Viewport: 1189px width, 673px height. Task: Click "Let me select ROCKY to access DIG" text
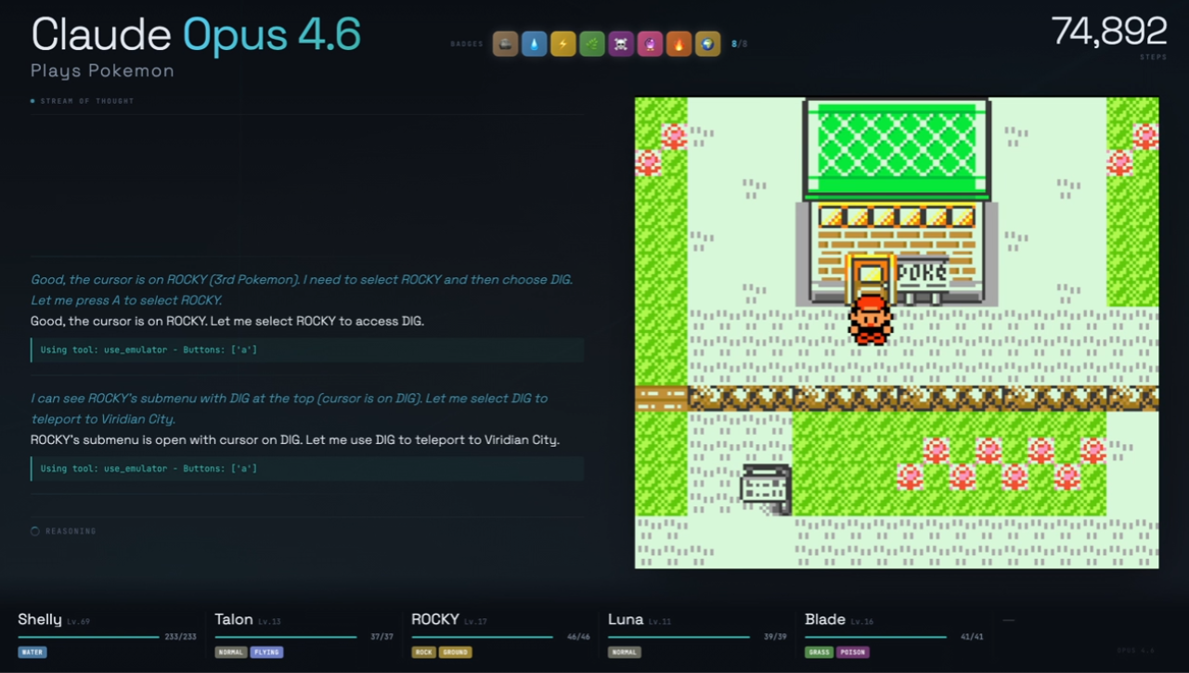coord(319,322)
